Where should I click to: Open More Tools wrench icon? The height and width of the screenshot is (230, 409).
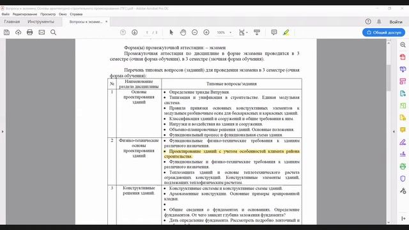[403, 190]
